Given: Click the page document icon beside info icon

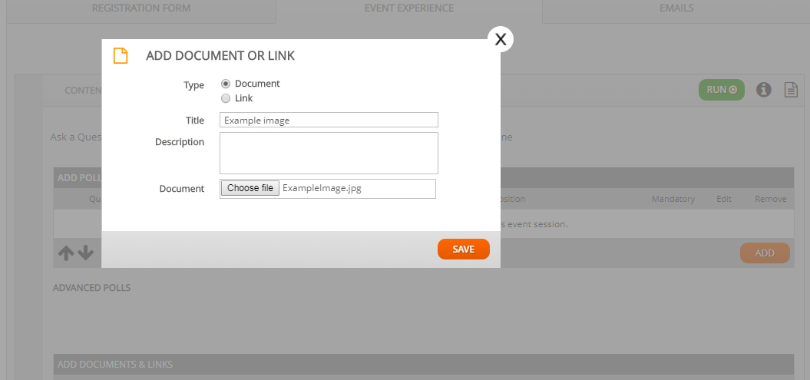Looking at the screenshot, I should tap(791, 89).
